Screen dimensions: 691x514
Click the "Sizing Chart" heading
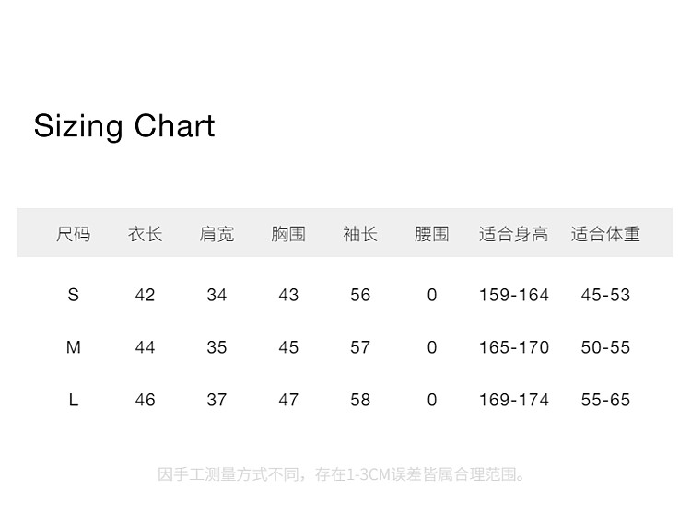tap(124, 126)
